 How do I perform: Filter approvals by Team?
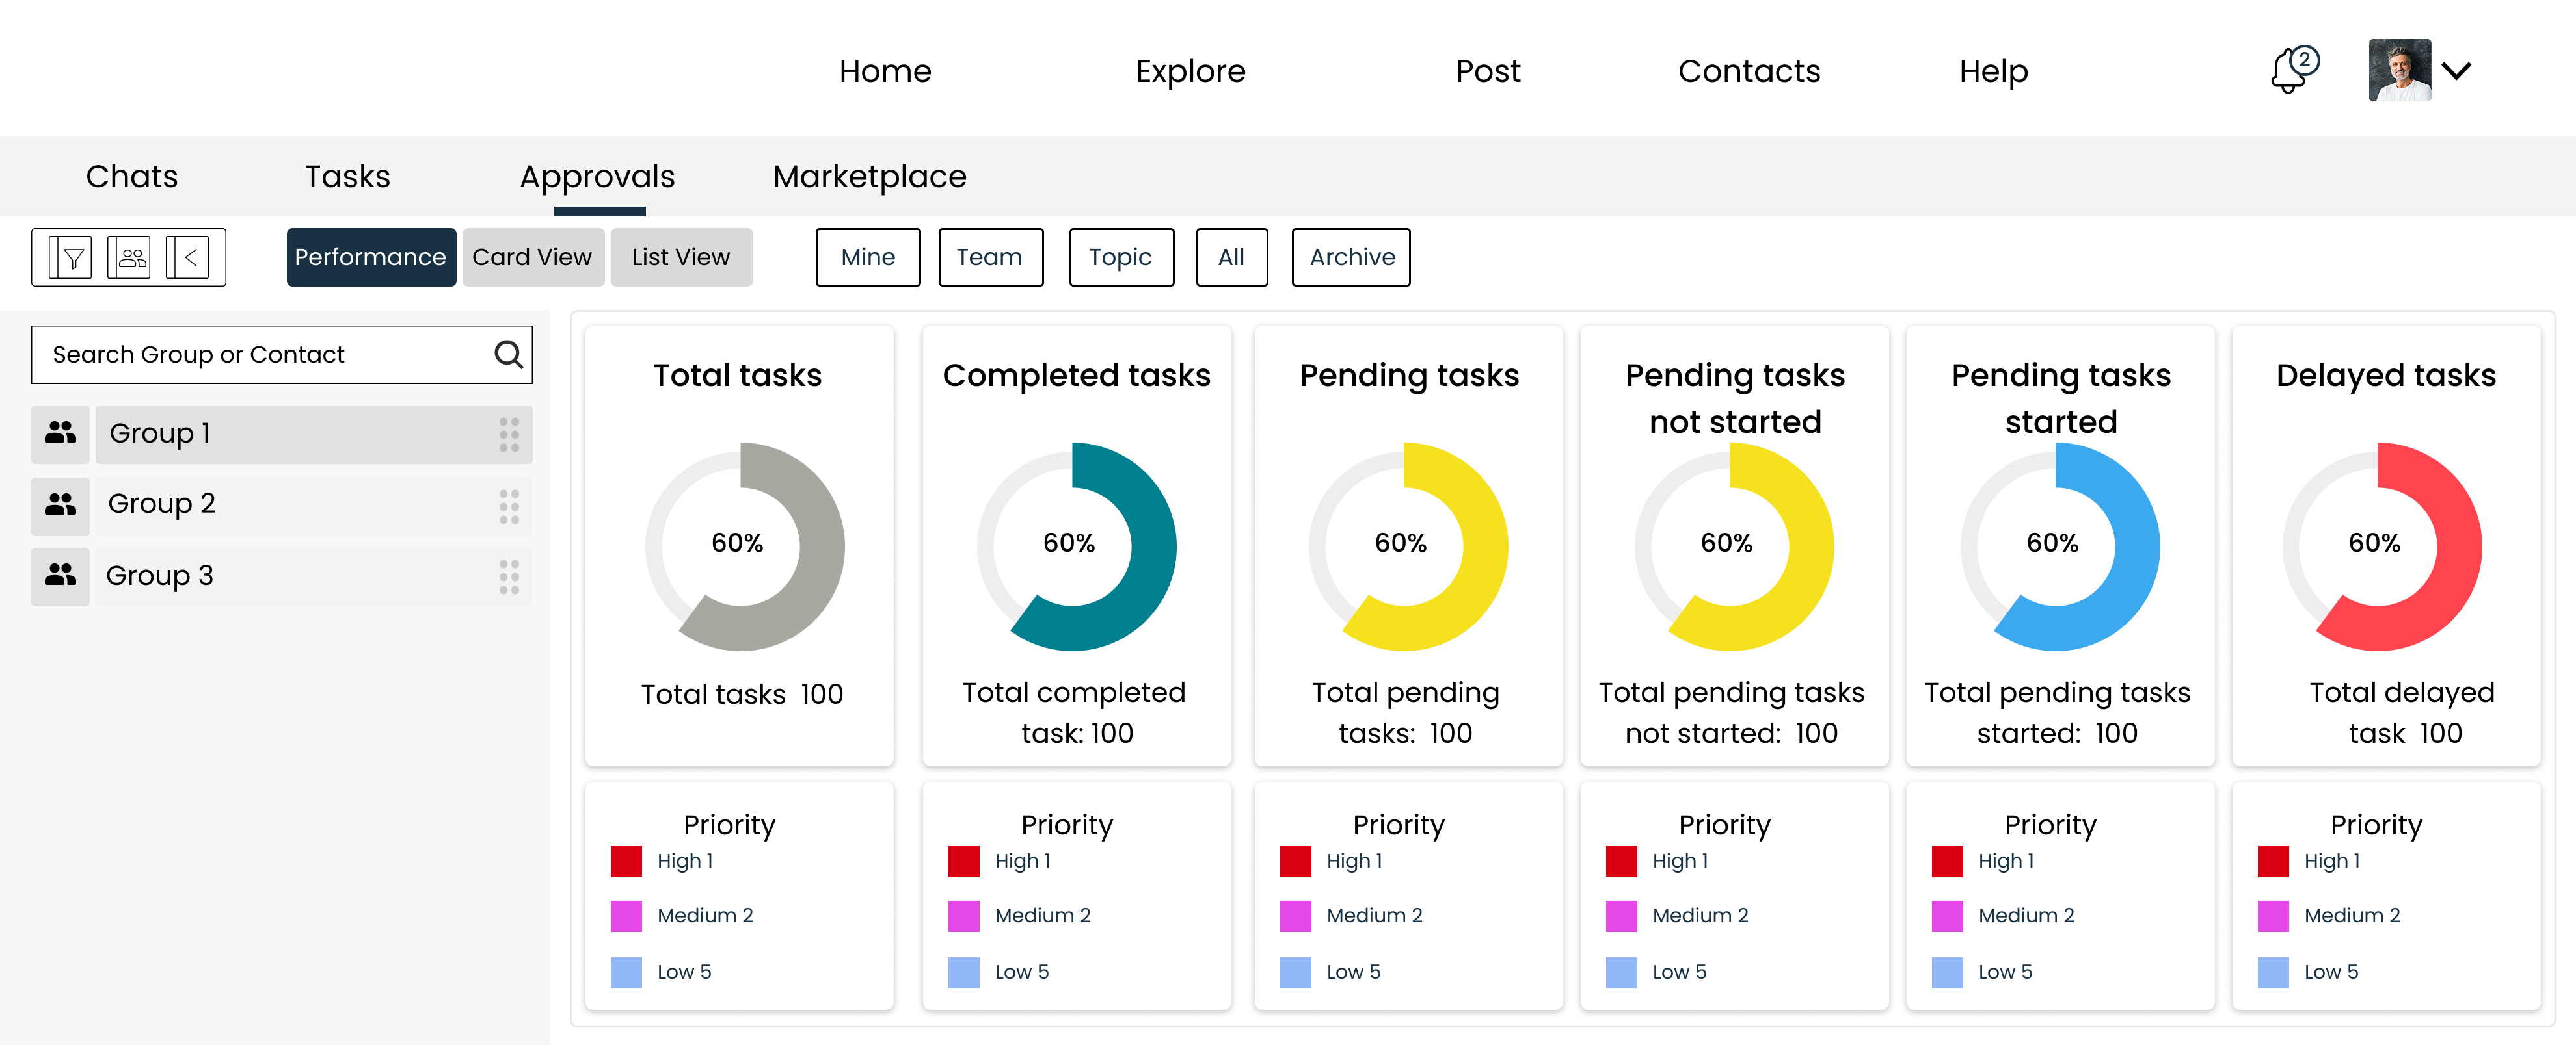pos(990,257)
